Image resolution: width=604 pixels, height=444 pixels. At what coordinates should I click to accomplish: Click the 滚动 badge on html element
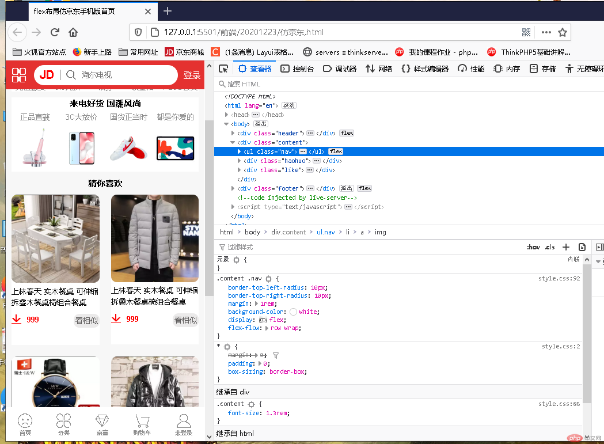pos(289,105)
